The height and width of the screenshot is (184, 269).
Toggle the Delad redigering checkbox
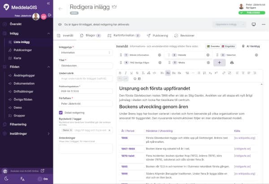point(61,113)
